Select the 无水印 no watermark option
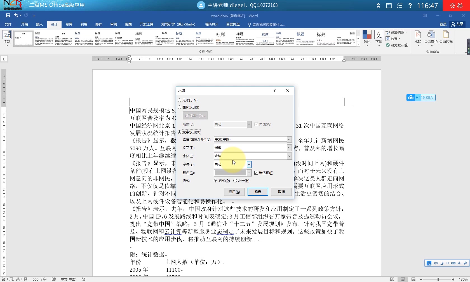This screenshot has width=470, height=282. point(179,100)
